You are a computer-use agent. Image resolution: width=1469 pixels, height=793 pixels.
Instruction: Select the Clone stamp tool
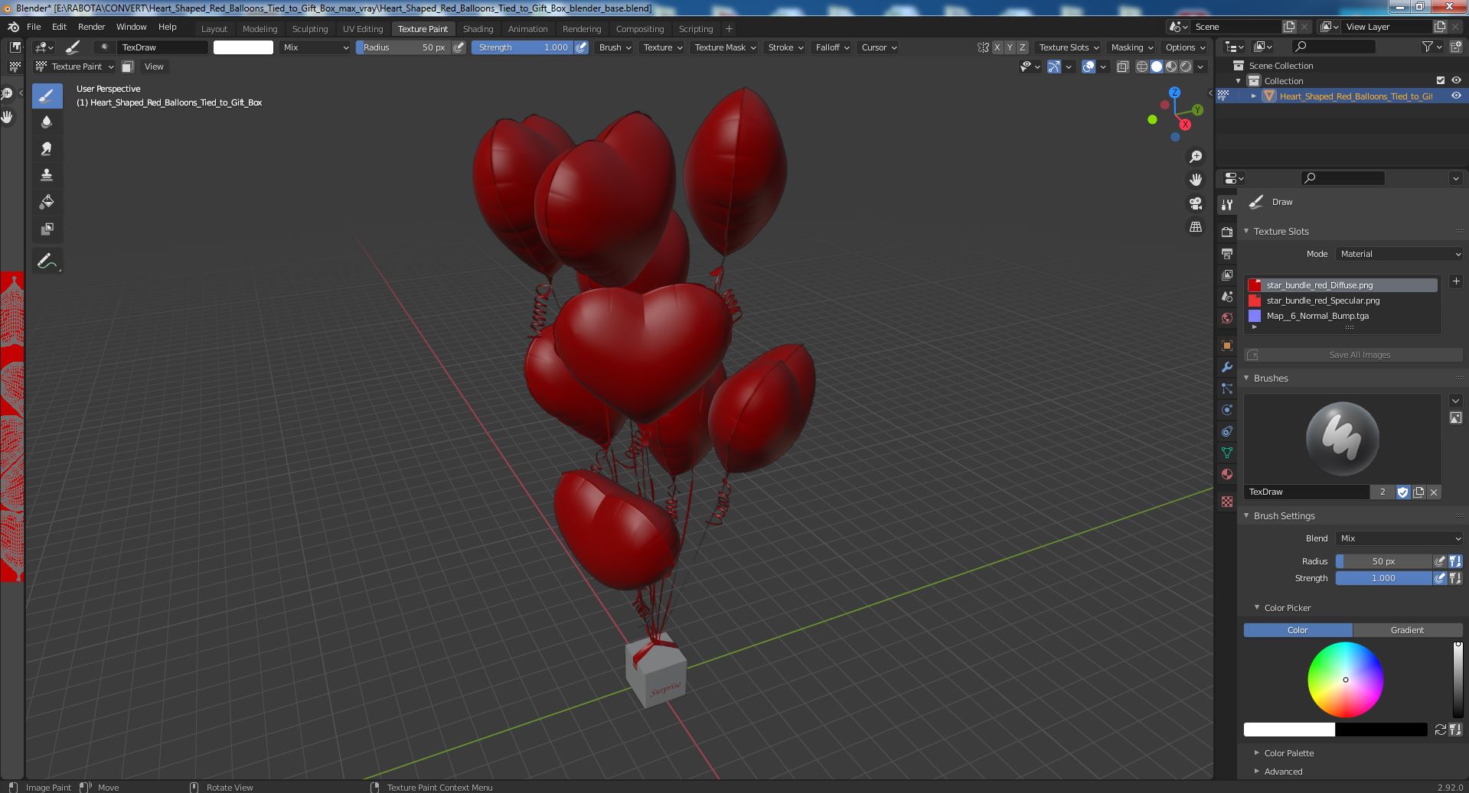47,175
